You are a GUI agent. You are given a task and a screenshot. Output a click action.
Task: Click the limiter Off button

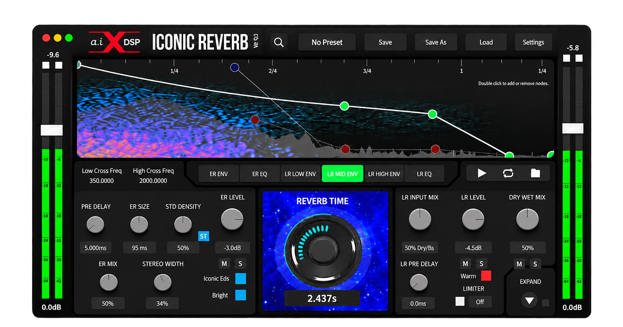[x=480, y=302]
